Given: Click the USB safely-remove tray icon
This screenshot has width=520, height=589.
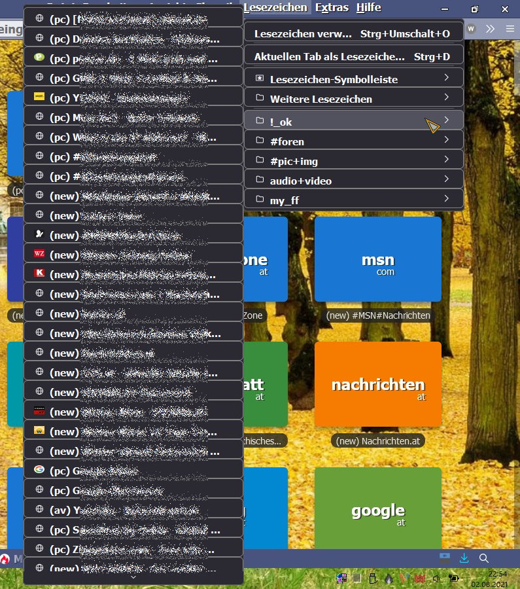Looking at the screenshot, I should point(373,578).
